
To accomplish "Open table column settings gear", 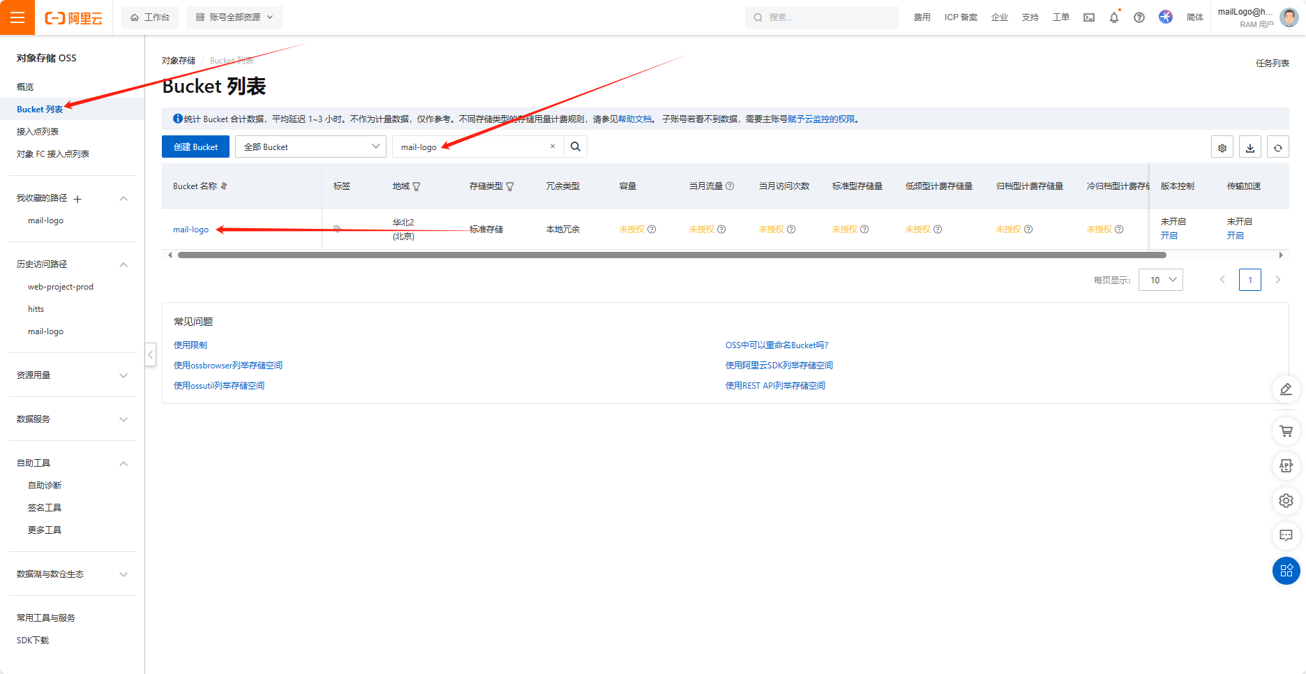I will pos(1222,147).
